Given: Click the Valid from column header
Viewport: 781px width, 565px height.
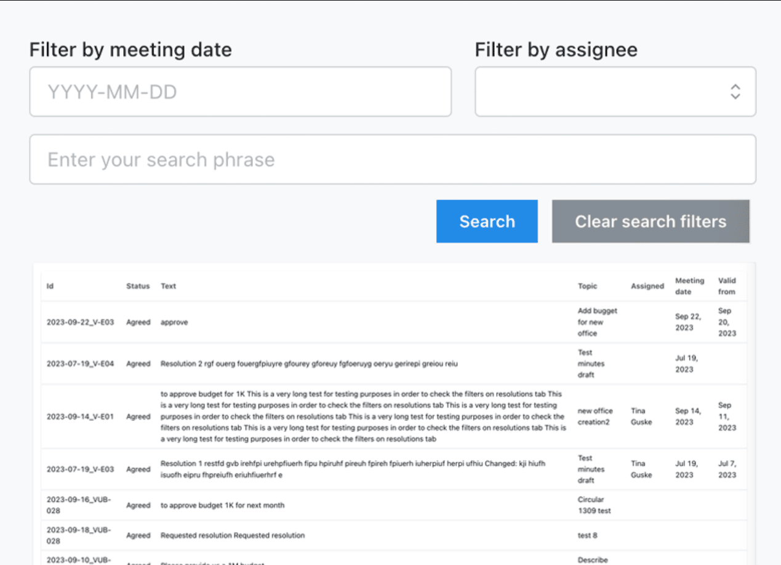Looking at the screenshot, I should [x=726, y=286].
